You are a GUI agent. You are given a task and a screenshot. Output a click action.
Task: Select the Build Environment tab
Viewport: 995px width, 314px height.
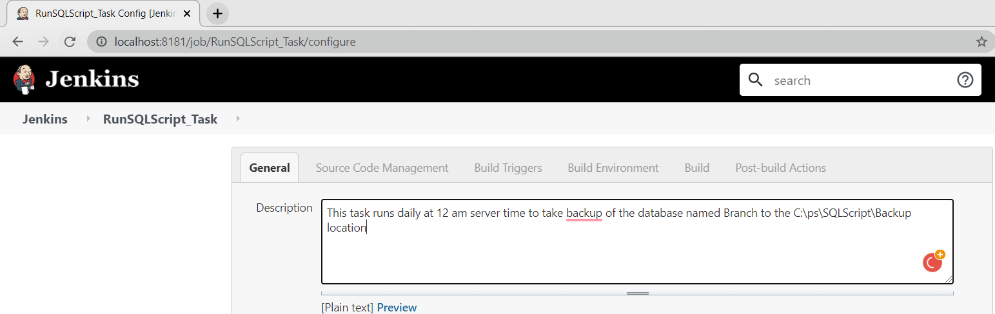tap(613, 168)
